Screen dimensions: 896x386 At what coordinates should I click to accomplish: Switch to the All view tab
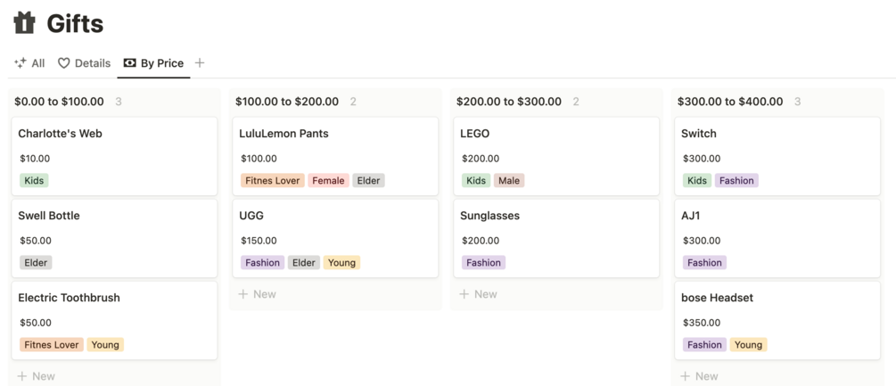click(x=29, y=63)
